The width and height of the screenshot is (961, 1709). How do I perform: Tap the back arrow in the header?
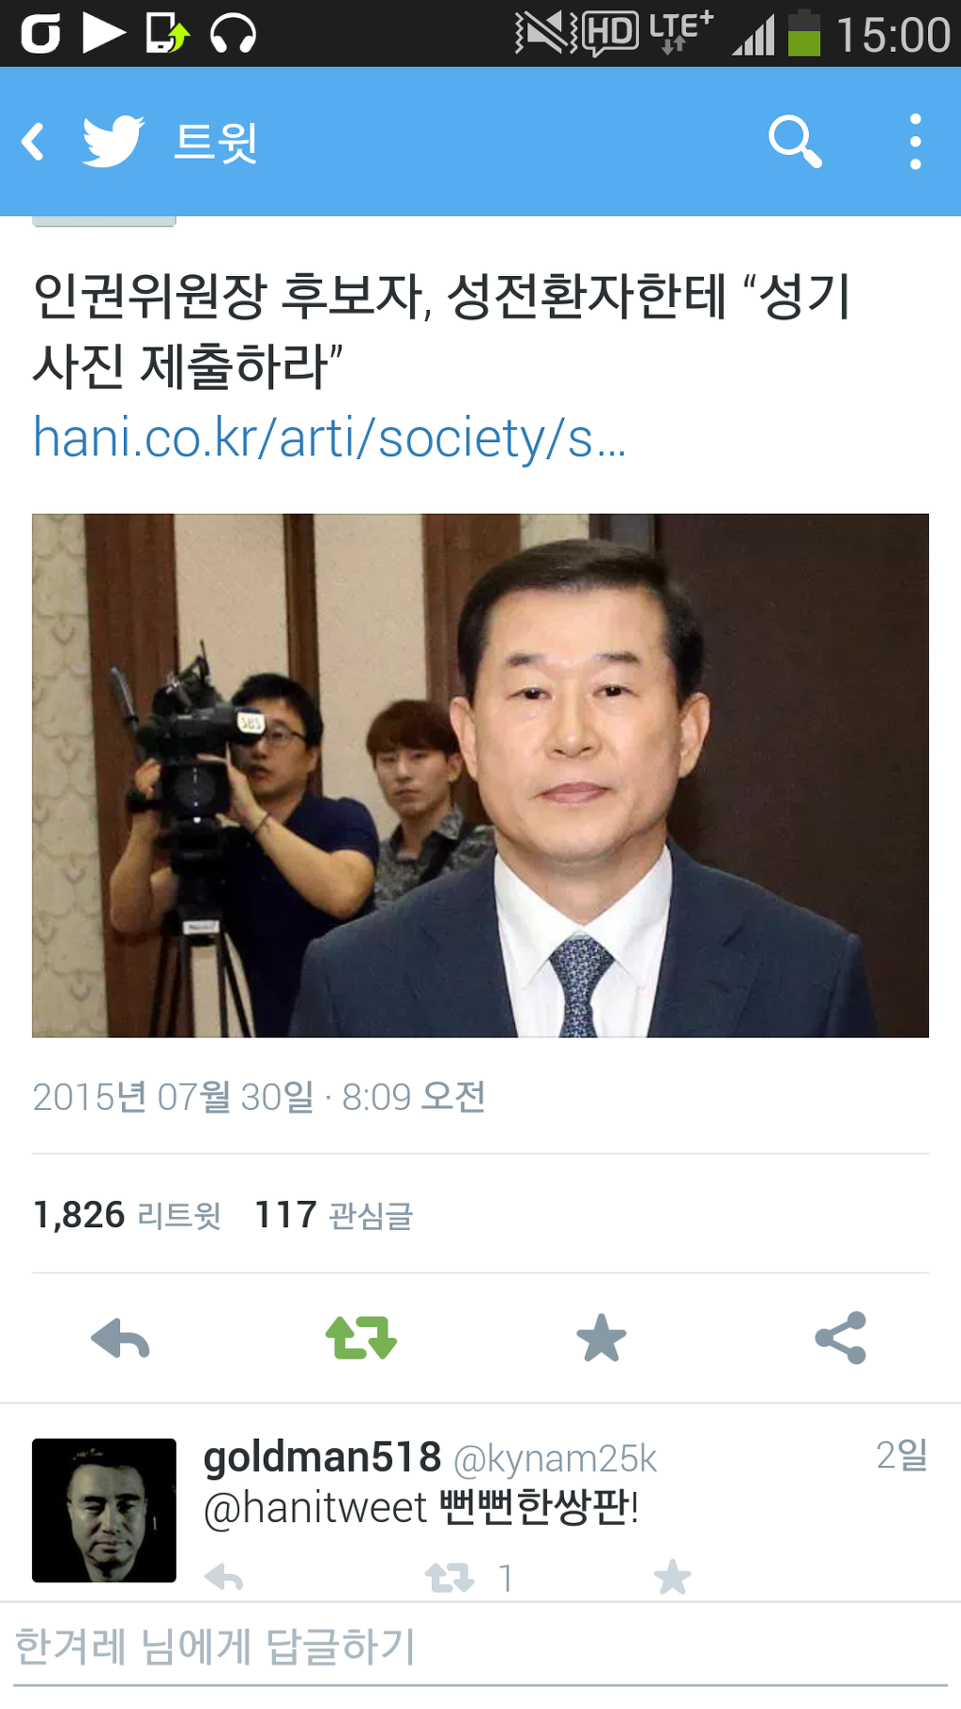(x=34, y=143)
